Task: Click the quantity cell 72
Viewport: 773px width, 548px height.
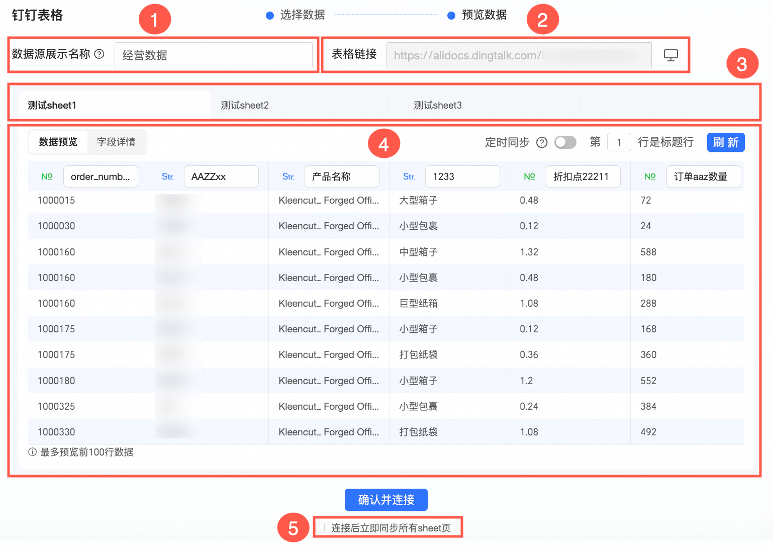Action: (646, 200)
